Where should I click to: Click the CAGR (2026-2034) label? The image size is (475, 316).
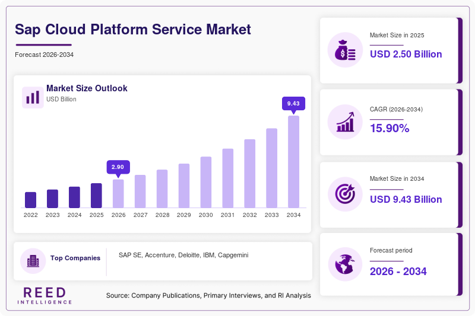pyautogui.click(x=396, y=110)
